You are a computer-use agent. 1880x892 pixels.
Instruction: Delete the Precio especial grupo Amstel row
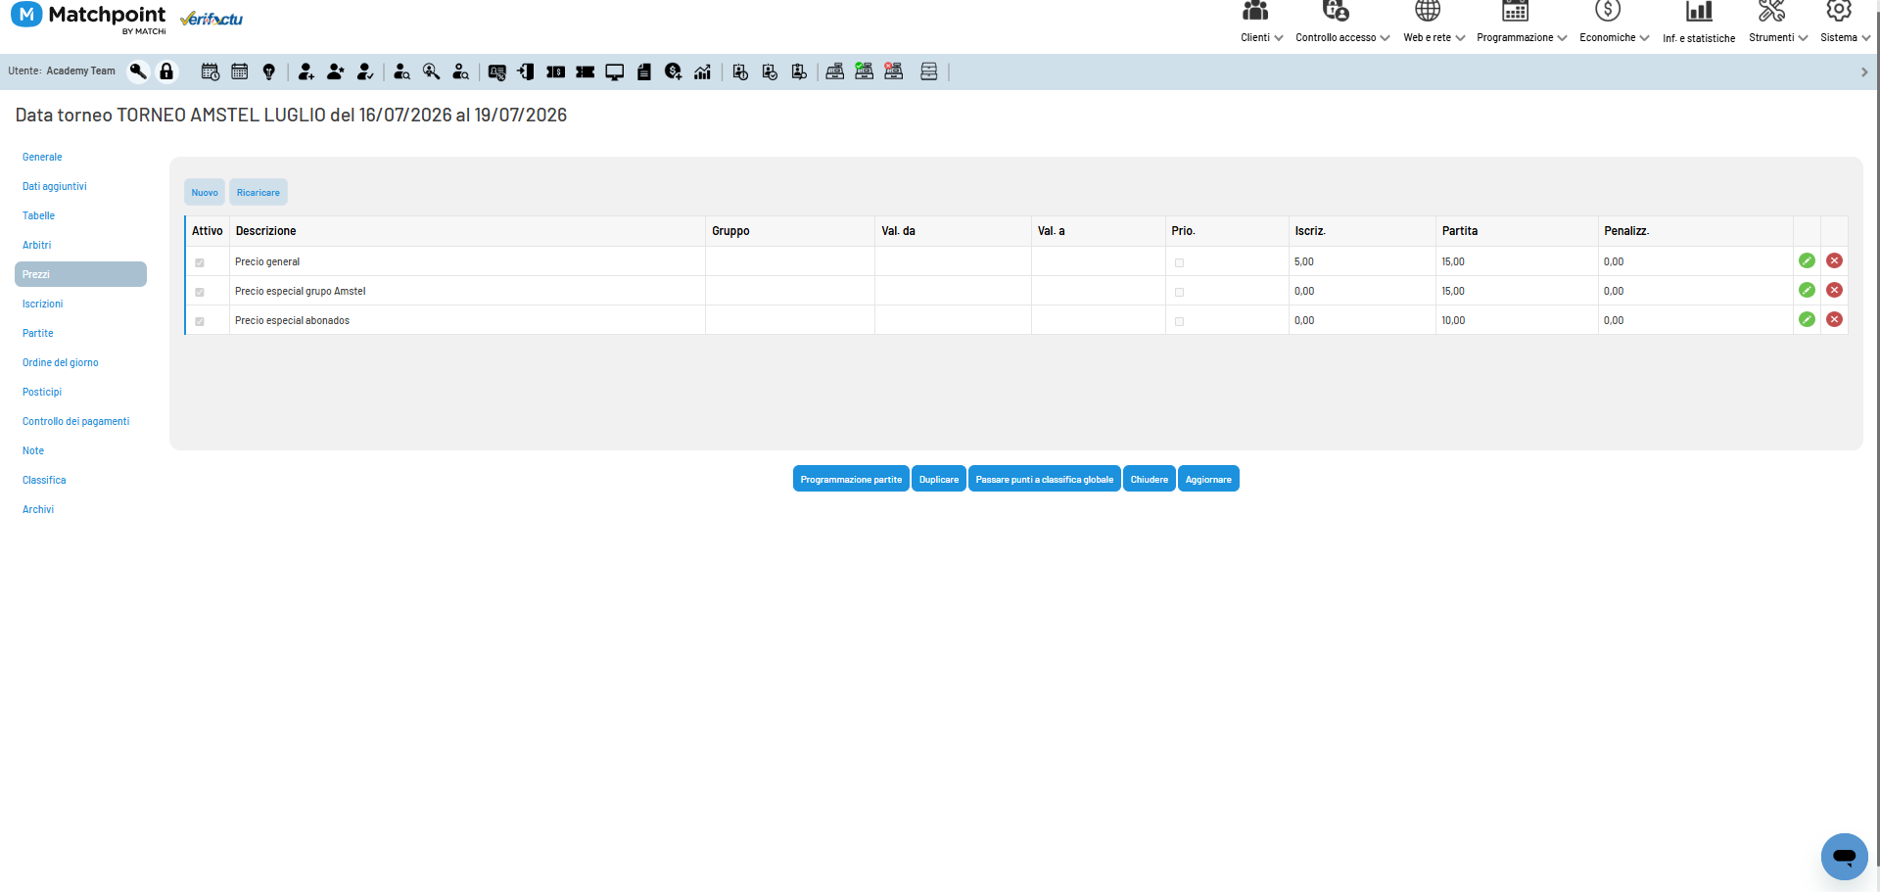click(1834, 290)
